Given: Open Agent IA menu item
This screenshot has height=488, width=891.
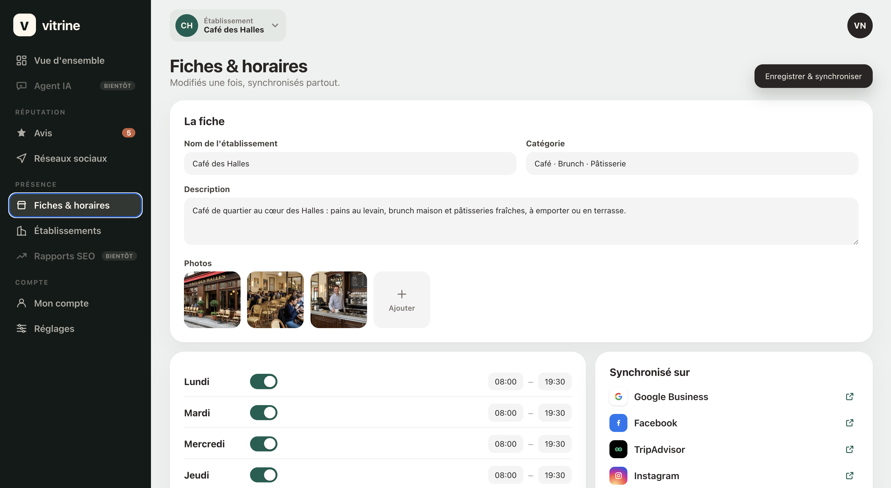Looking at the screenshot, I should (75, 86).
